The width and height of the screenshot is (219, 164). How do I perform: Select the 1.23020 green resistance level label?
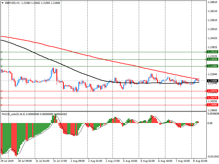[x=212, y=59]
